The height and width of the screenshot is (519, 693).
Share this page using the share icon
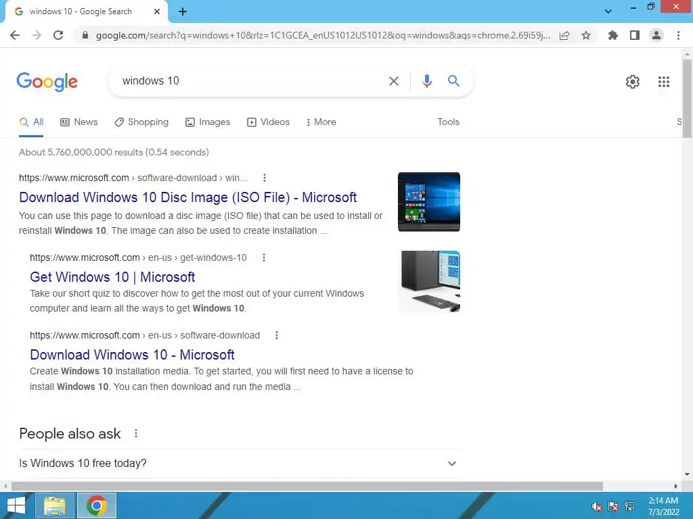[564, 35]
